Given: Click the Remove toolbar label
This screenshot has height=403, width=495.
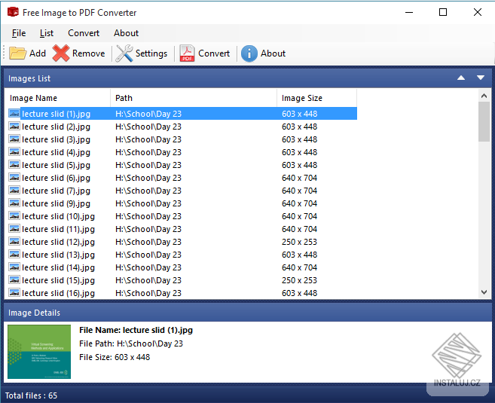Looking at the screenshot, I should point(88,53).
